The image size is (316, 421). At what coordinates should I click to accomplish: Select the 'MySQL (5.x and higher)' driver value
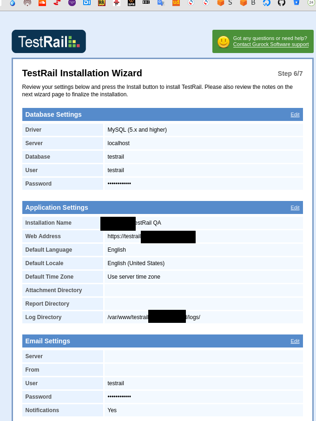pos(137,130)
